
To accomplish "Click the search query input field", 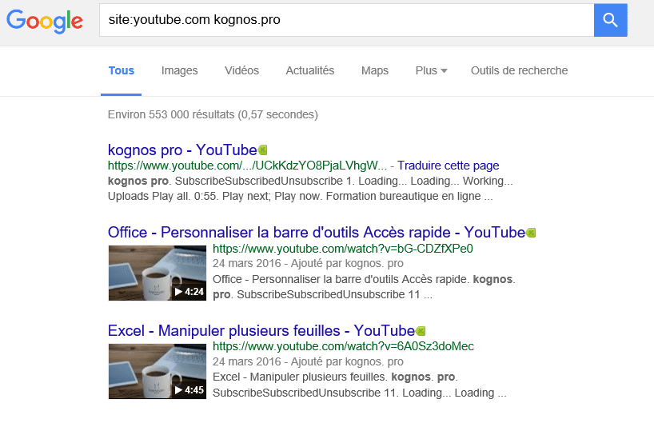I will pos(347,20).
